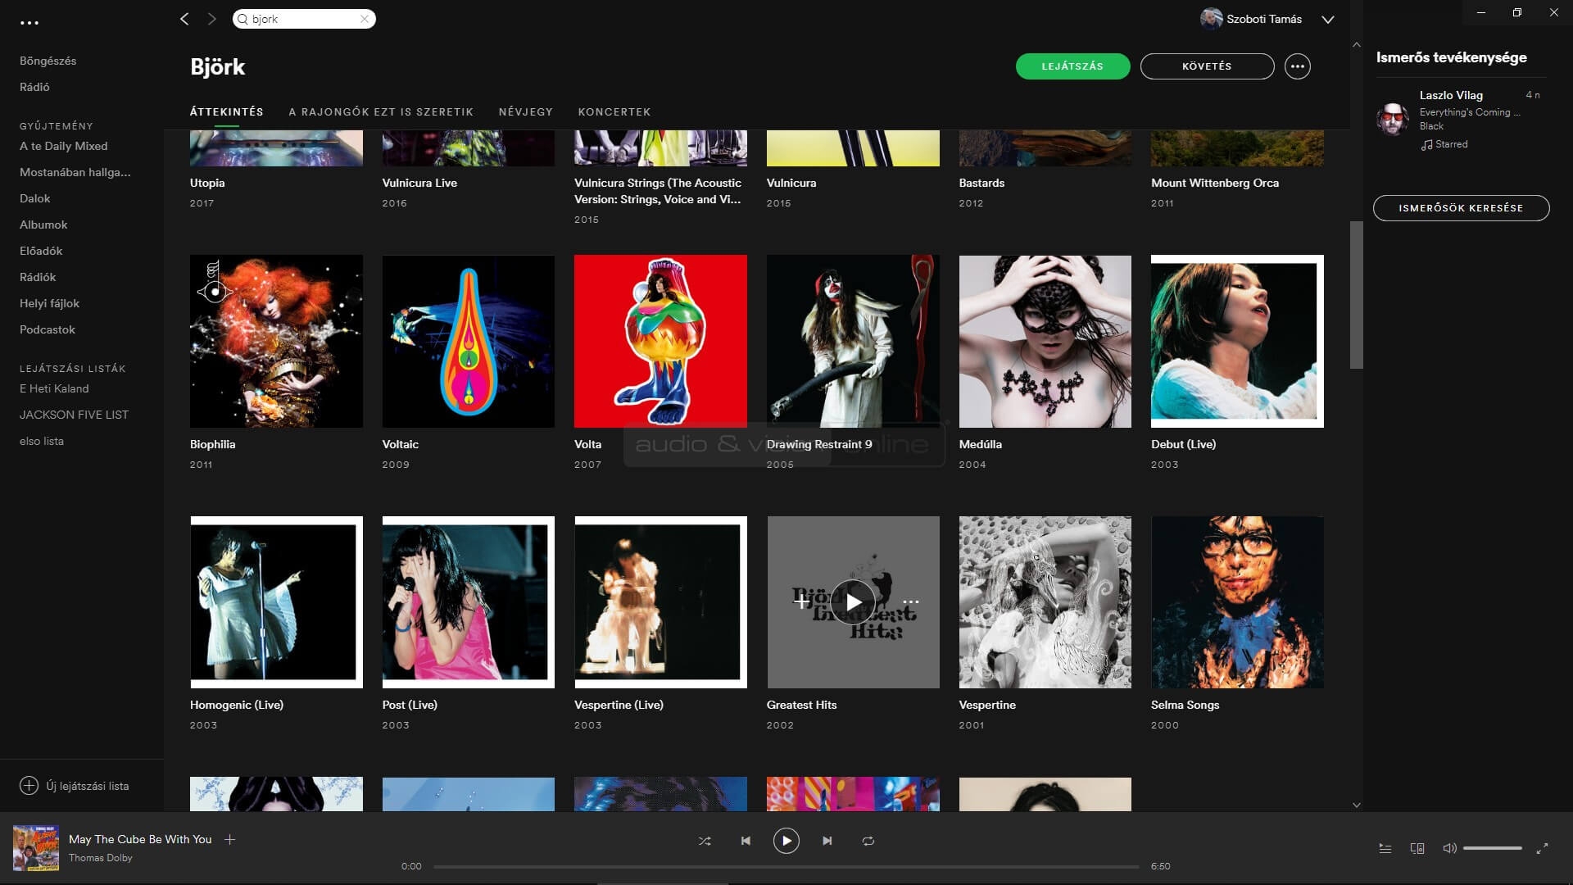Open the Selma Songs album cover

coord(1237,602)
